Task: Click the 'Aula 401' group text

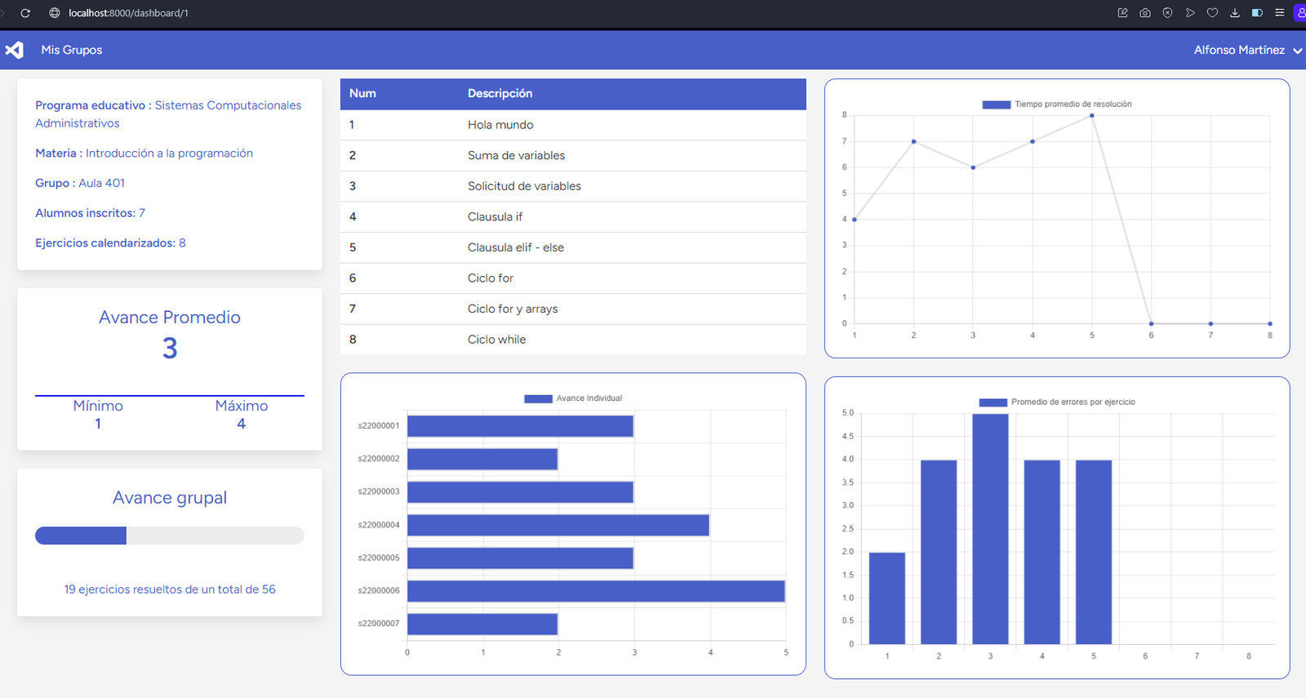Action: click(102, 184)
